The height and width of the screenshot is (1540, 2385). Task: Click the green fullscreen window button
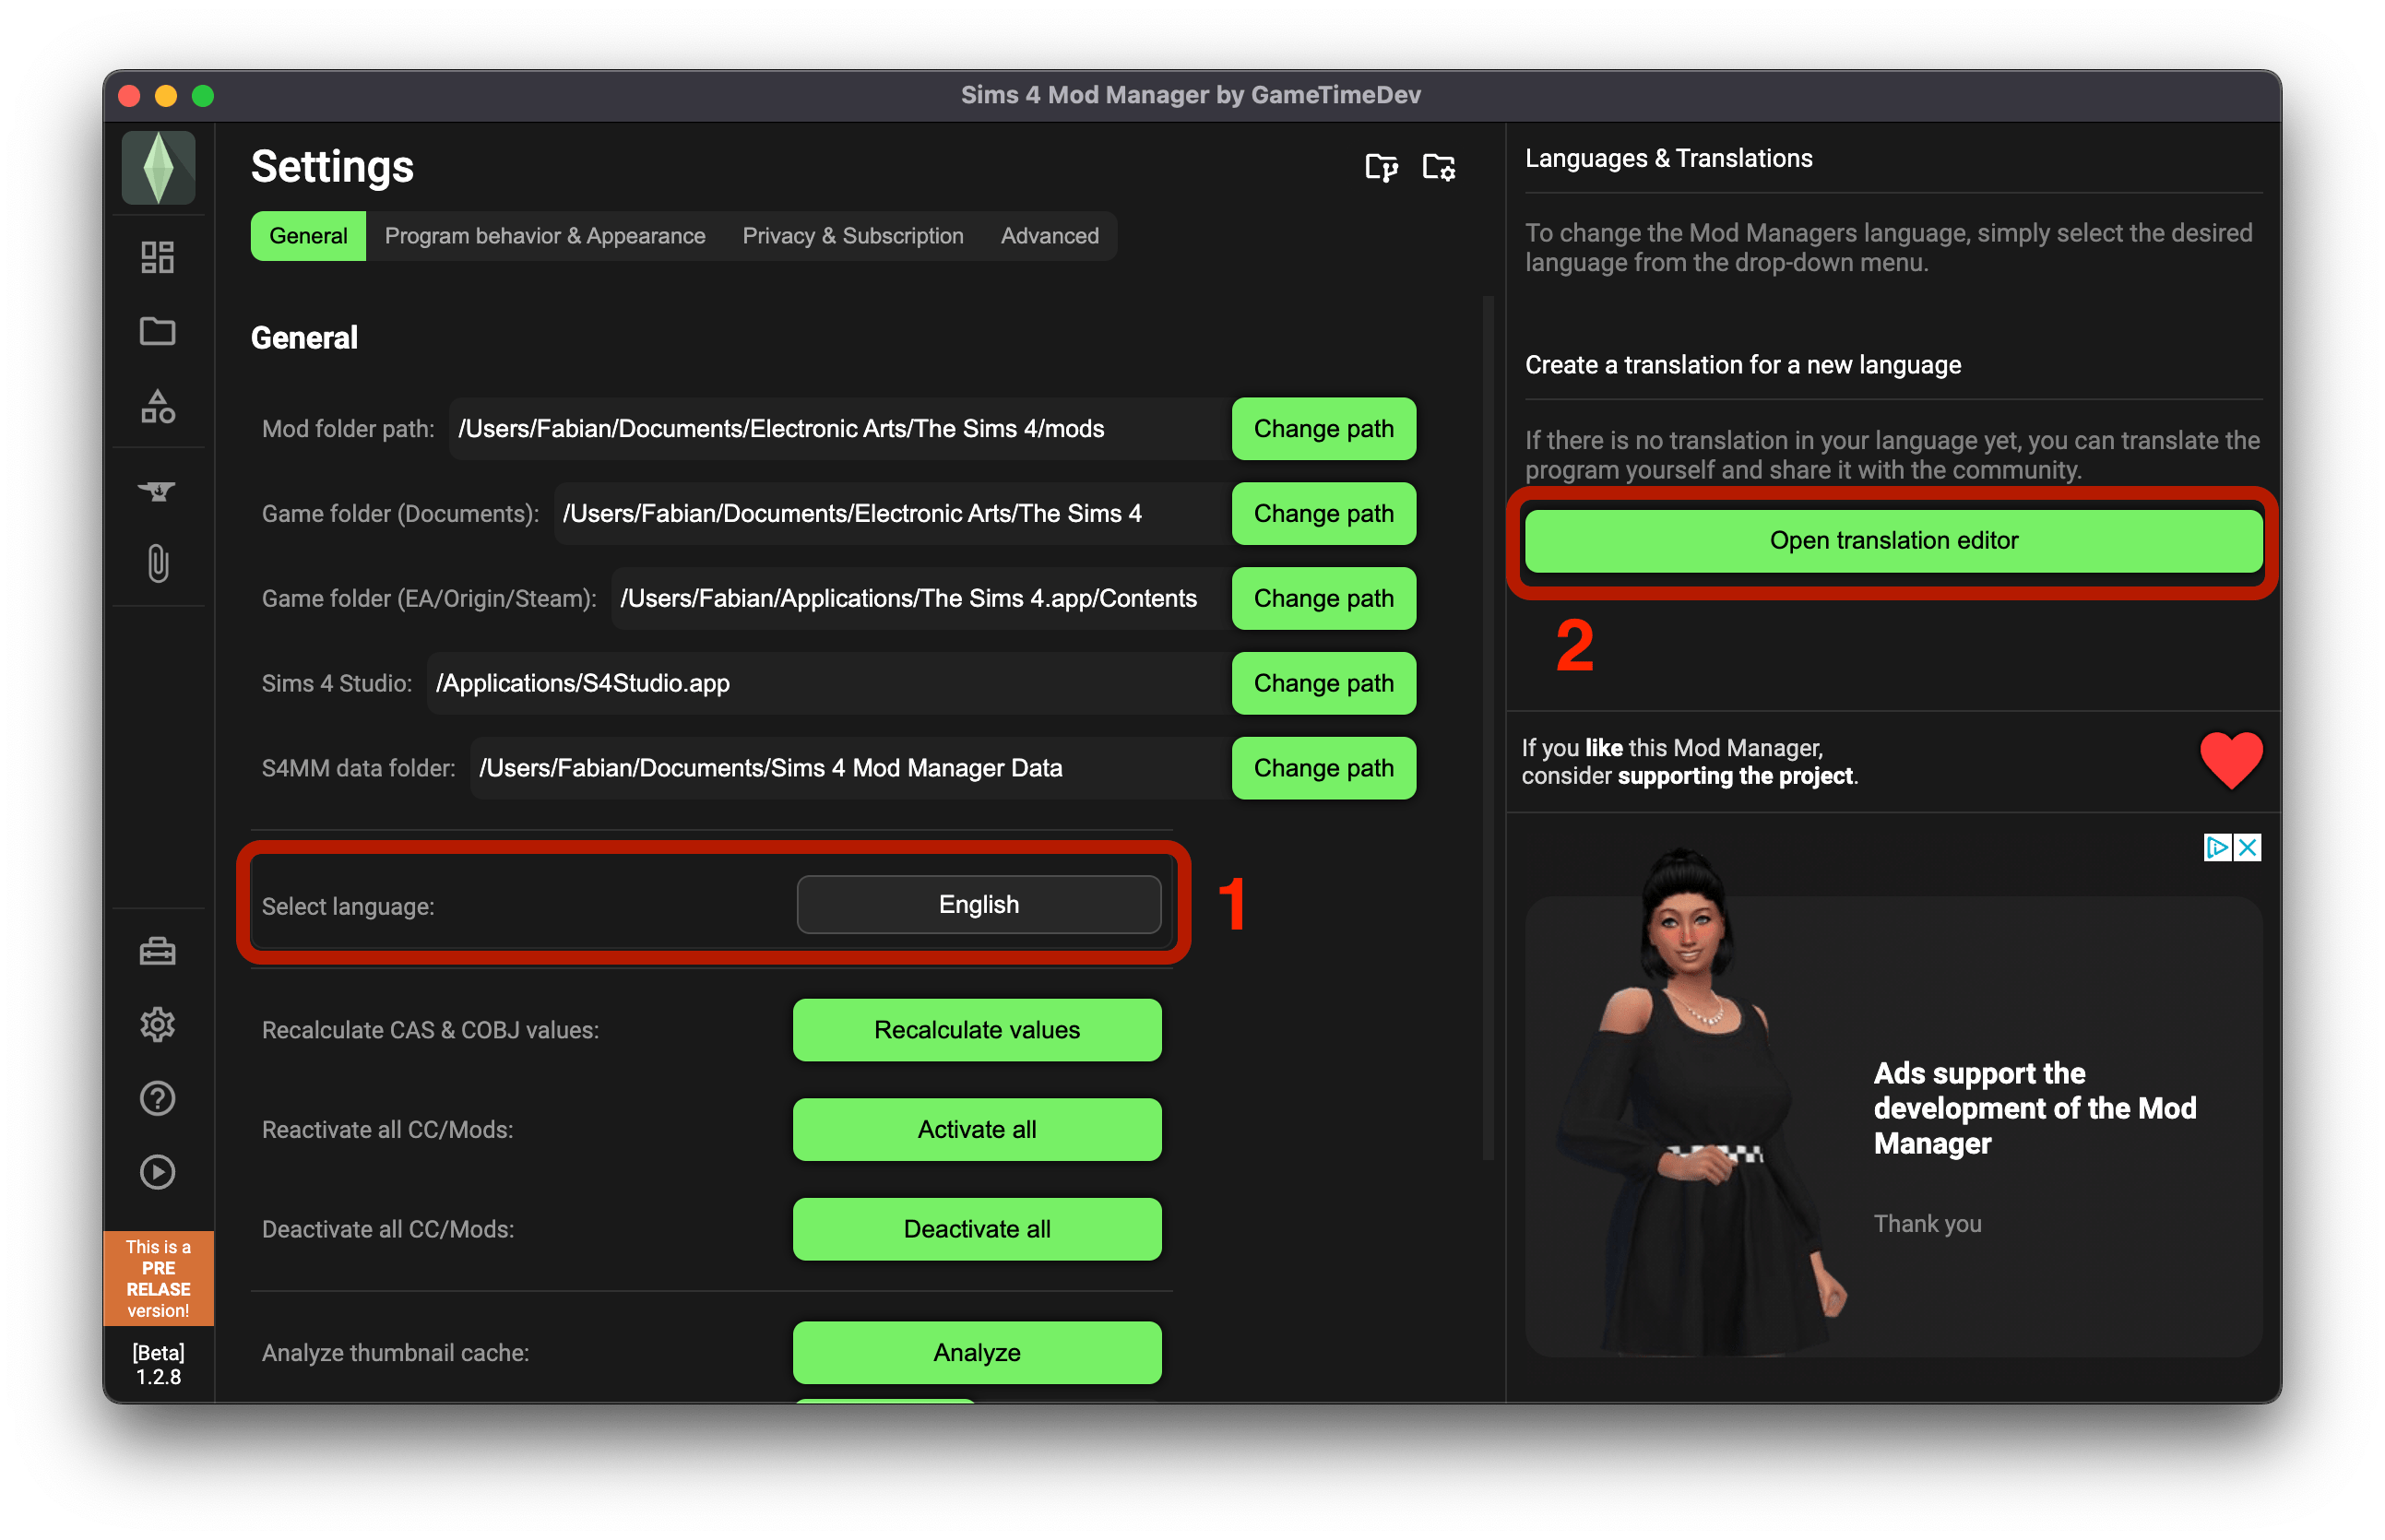203,96
